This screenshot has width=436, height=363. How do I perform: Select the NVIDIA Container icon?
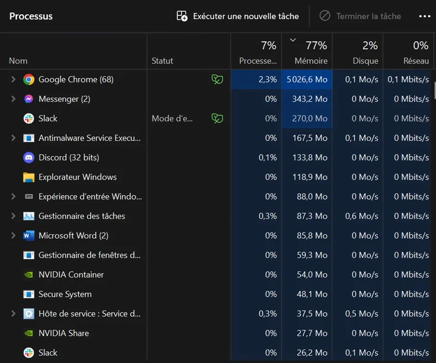tap(29, 274)
